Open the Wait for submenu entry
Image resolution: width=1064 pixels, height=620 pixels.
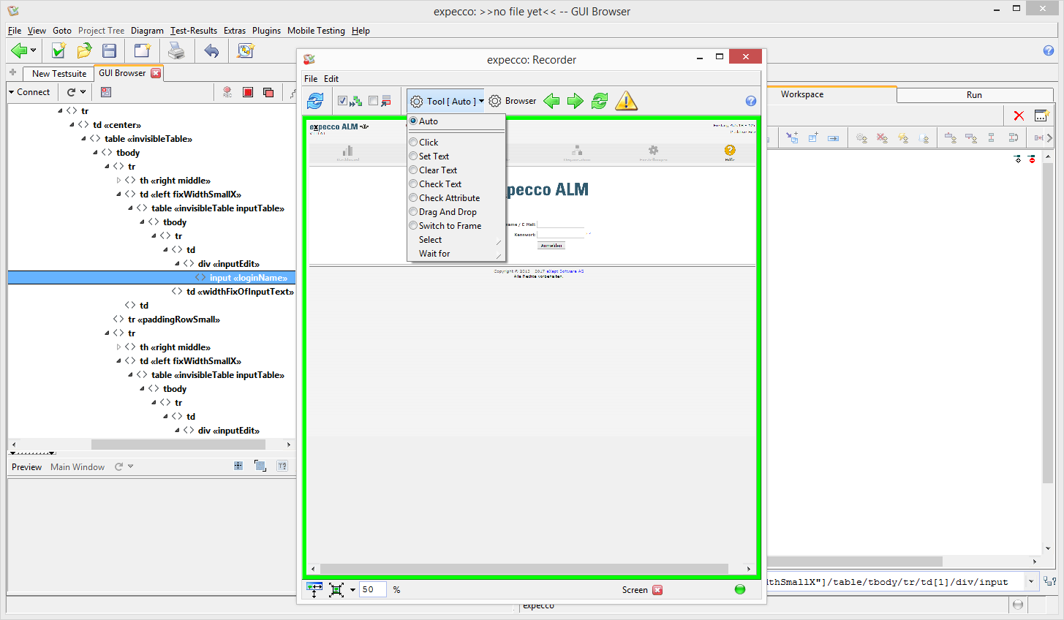[434, 254]
